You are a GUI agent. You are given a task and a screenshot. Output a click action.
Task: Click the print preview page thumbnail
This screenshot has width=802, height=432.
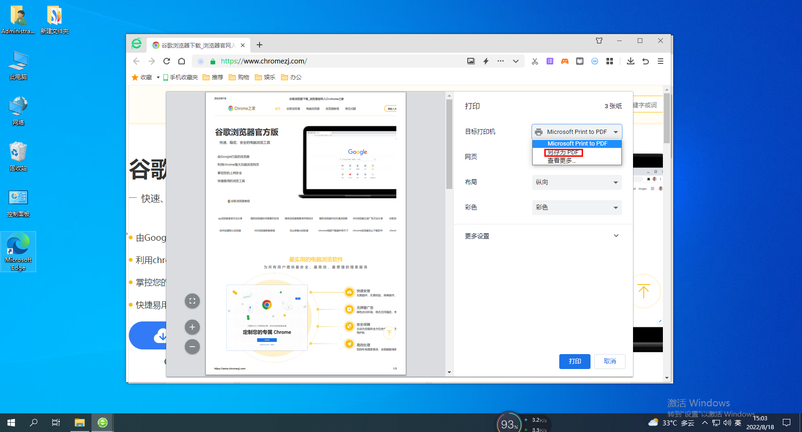click(x=306, y=233)
